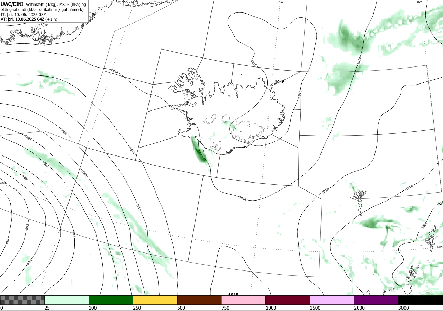Screen dimensions: 443x311
Task: Click the "25" legend value
Action: click(x=47, y=308)
